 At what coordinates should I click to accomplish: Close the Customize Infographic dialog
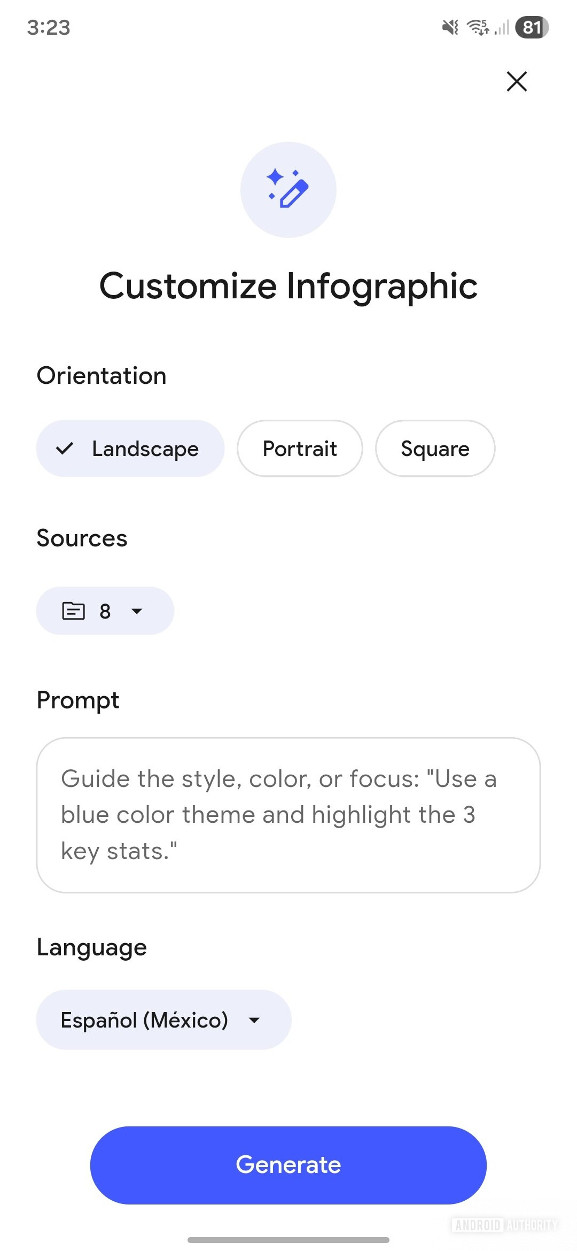[x=517, y=82]
